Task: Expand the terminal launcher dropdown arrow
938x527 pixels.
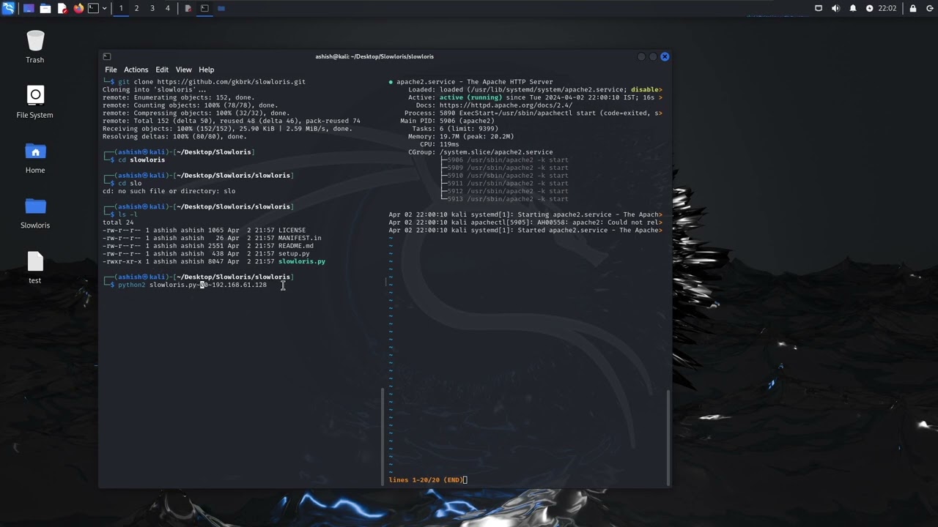Action: point(104,8)
